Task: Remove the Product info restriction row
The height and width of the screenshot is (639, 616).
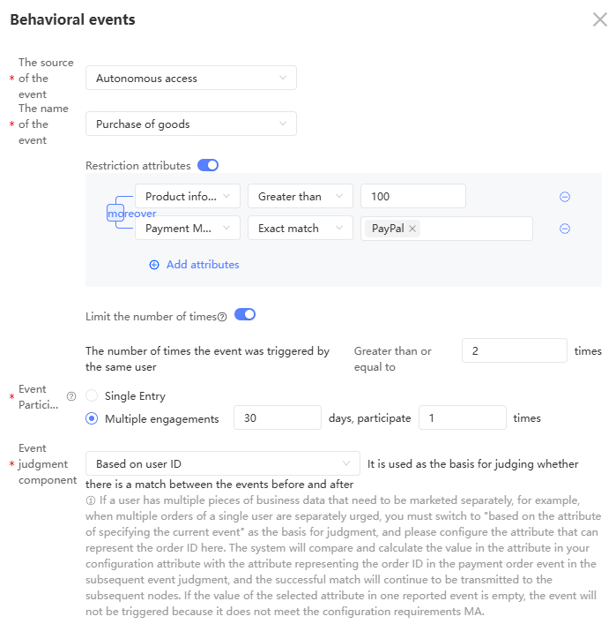Action: [565, 197]
